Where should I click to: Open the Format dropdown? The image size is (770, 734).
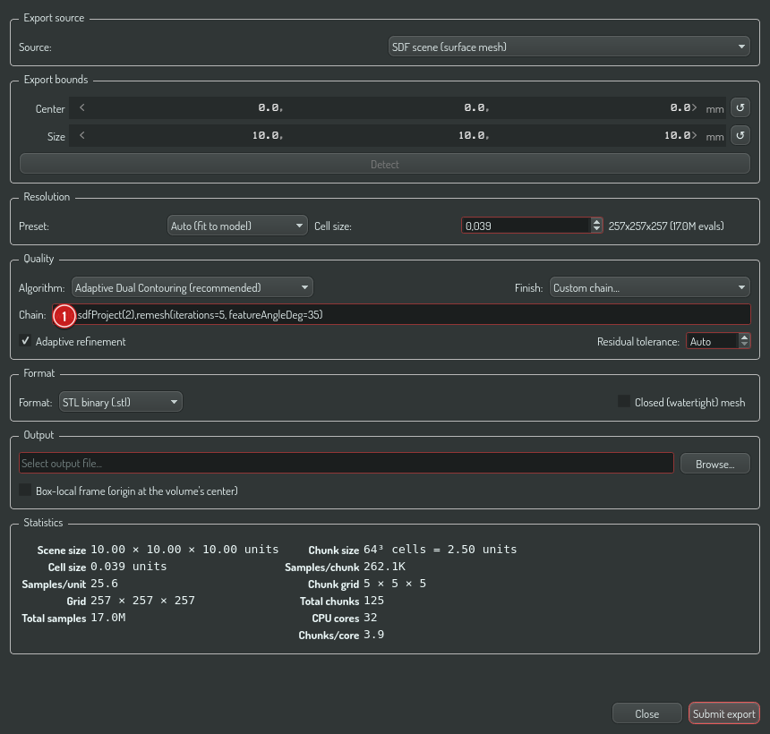coord(120,402)
